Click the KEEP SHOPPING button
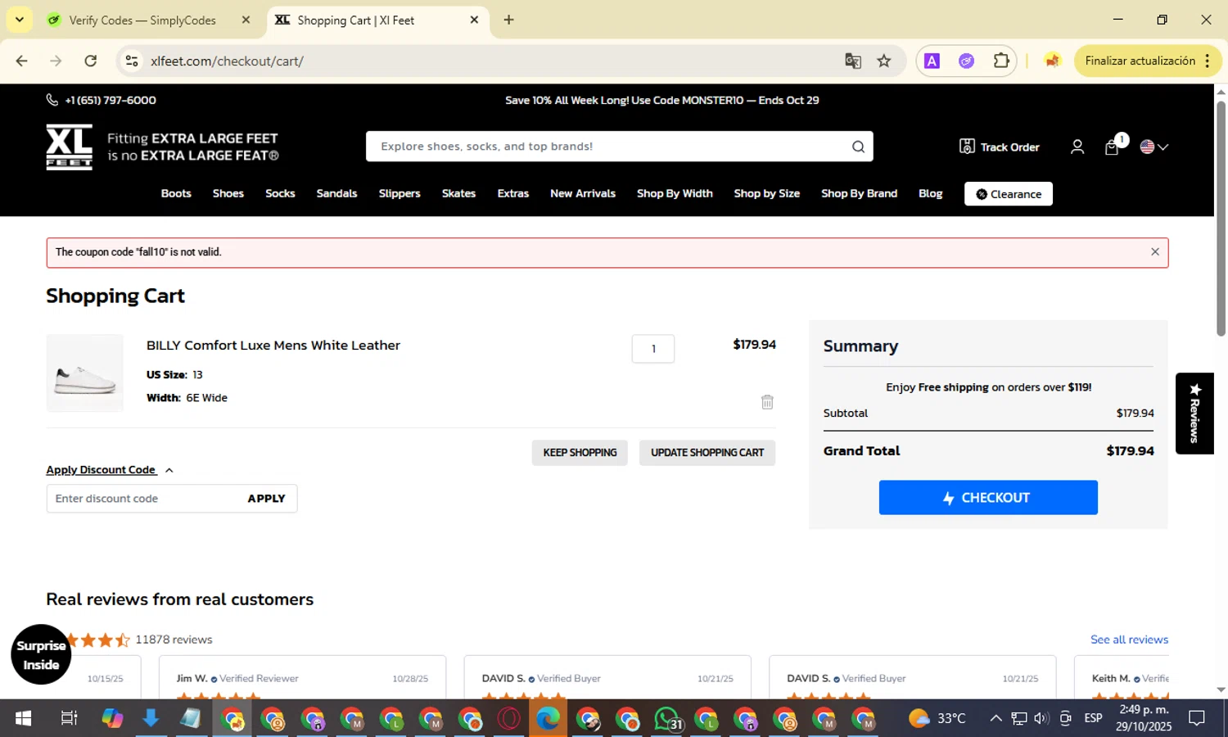This screenshot has width=1228, height=737. tap(580, 453)
